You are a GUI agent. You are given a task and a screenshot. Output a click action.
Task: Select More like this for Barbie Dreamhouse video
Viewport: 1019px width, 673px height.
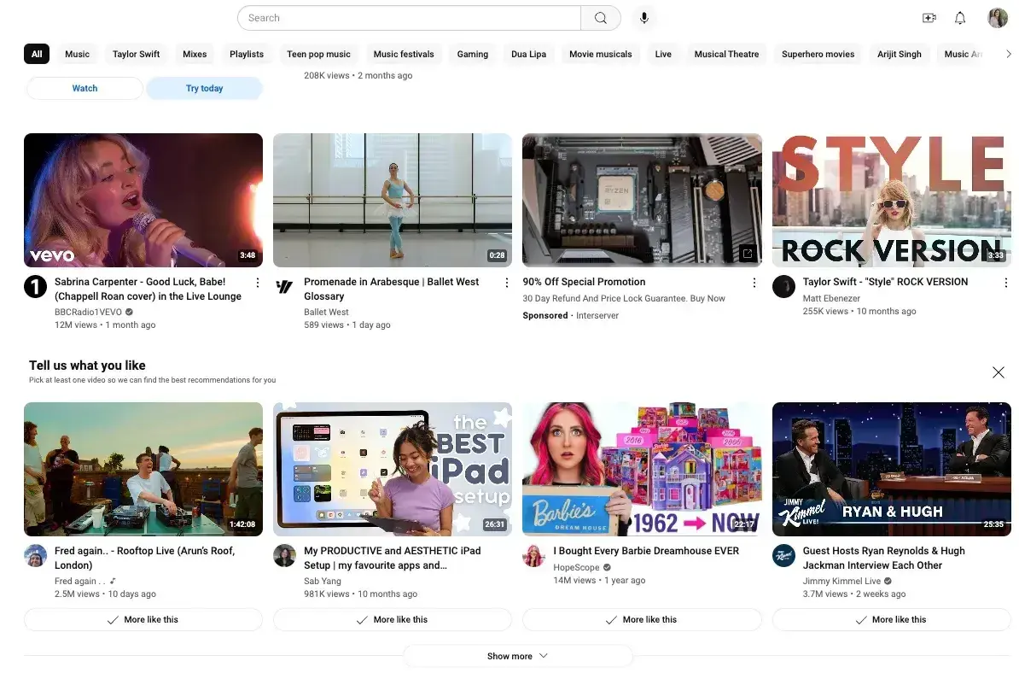tap(642, 620)
